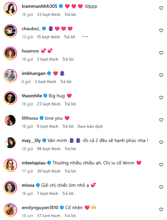The width and height of the screenshot is (167, 220).
Task: Like the comment by trammanhhh305
Action: point(161,8)
